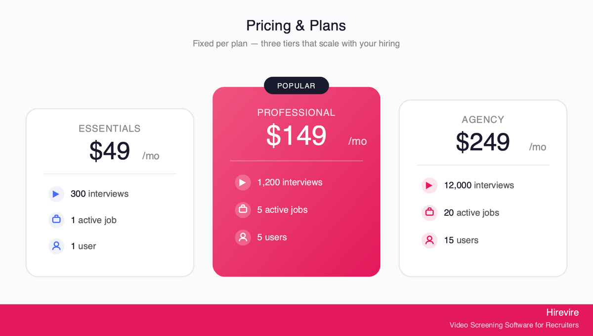Click the $149 price

point(296,136)
